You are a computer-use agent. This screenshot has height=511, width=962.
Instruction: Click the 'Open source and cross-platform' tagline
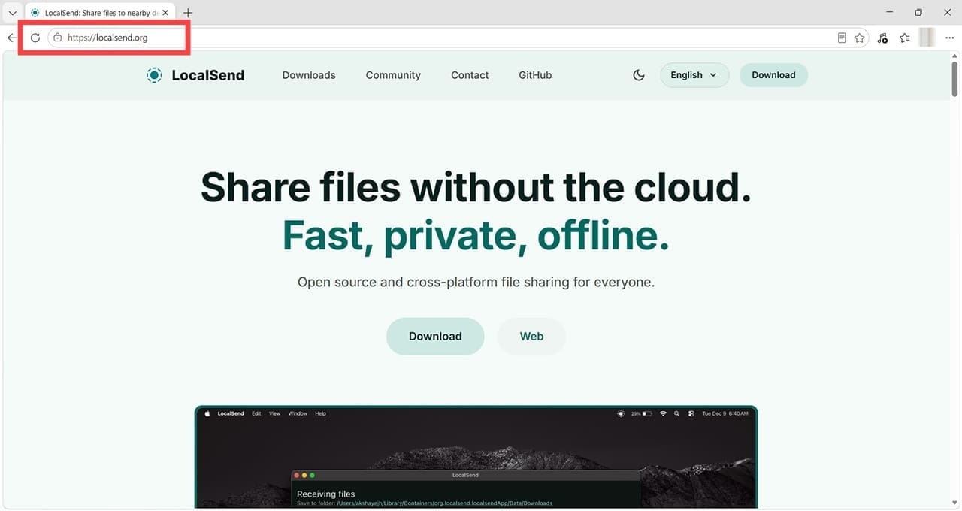pos(476,283)
